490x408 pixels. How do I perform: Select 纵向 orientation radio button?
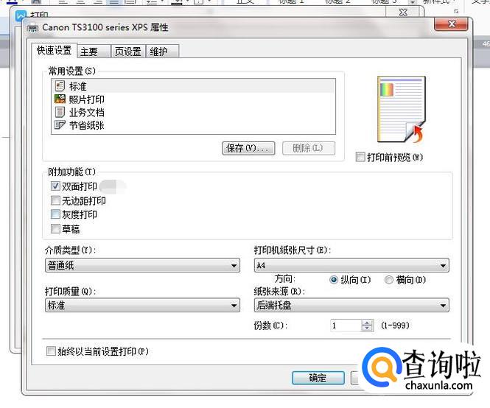334,280
